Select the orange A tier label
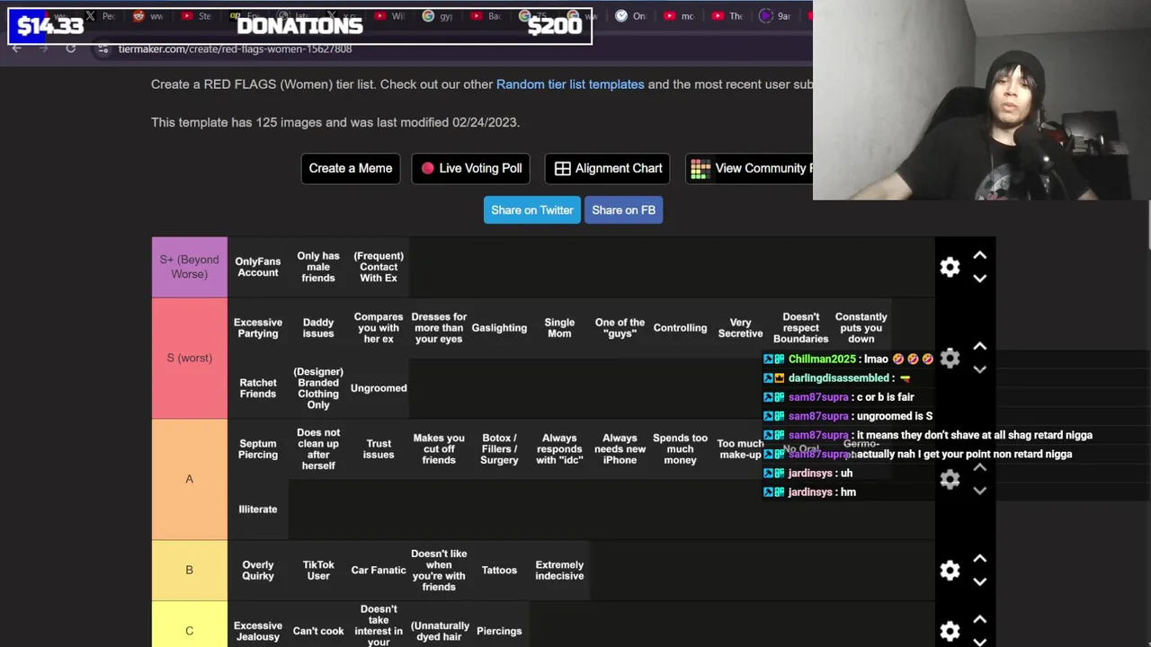The width and height of the screenshot is (1151, 647). (x=189, y=479)
